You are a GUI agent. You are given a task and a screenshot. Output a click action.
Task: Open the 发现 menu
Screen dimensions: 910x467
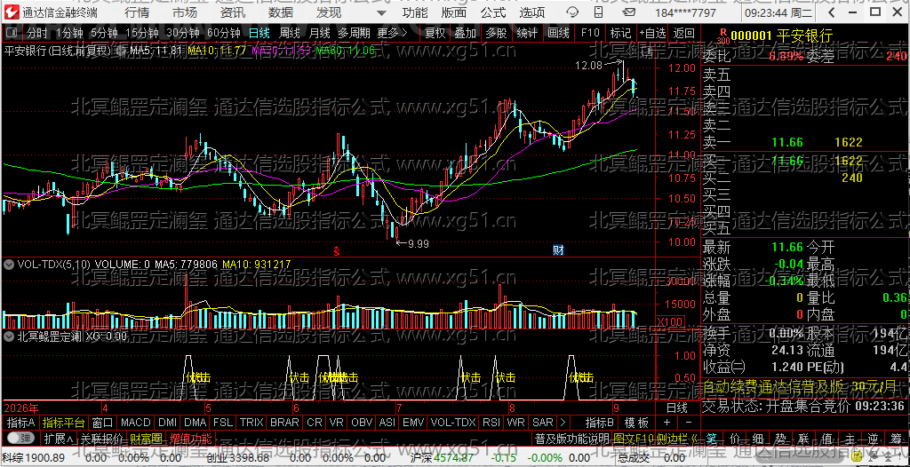[x=329, y=12]
